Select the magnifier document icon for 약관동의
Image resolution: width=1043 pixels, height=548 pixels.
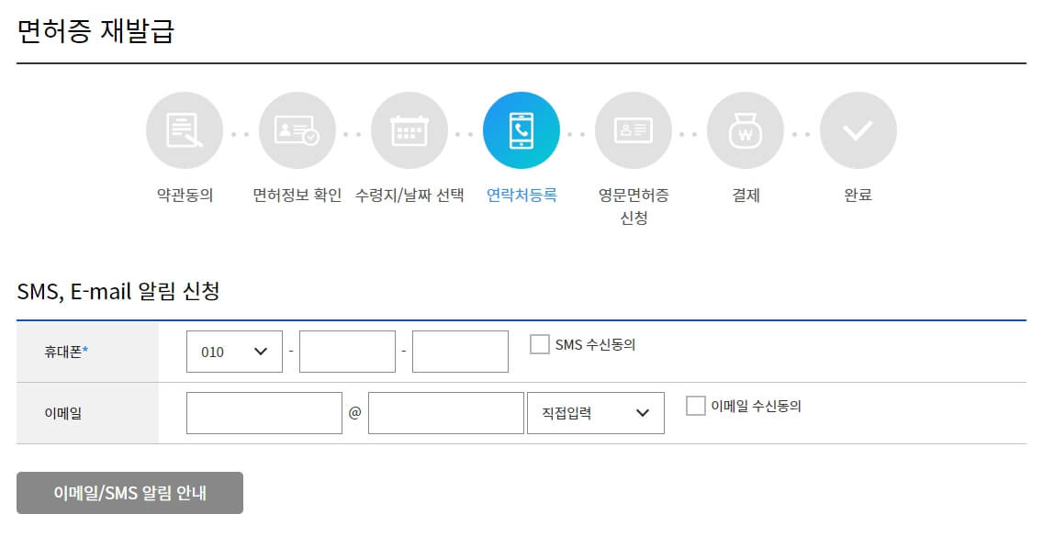tap(184, 129)
